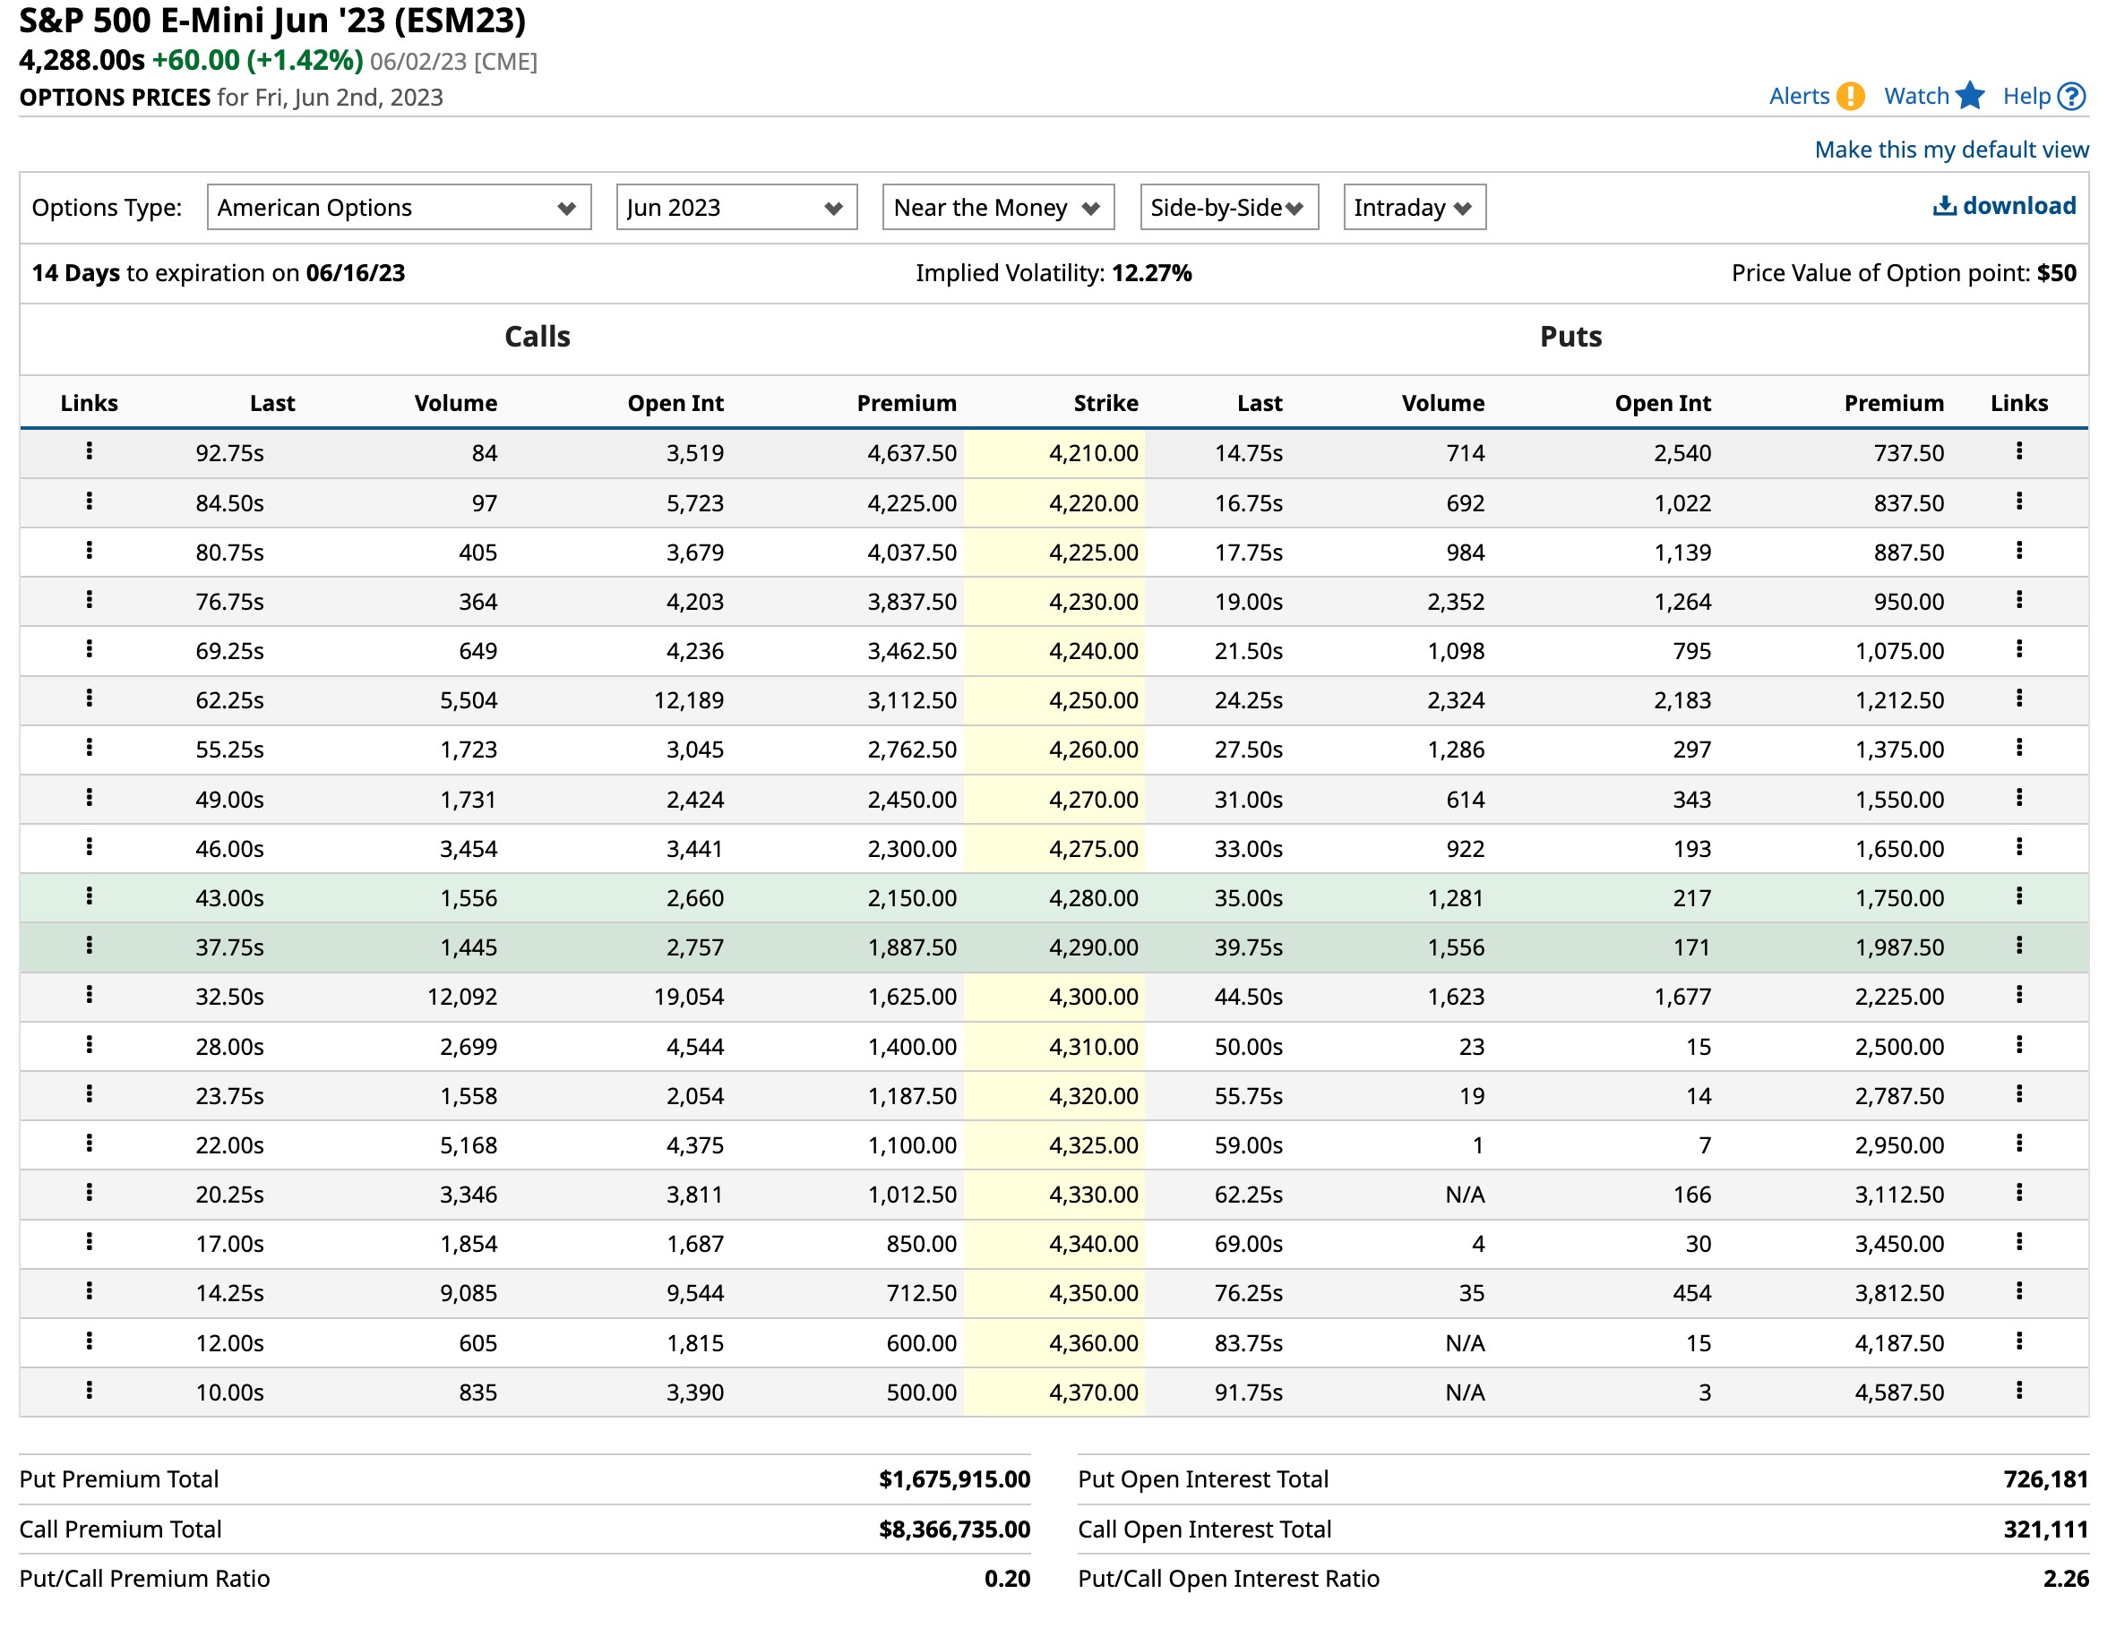Click the Watch star icon
2116x1628 pixels.
click(1970, 95)
